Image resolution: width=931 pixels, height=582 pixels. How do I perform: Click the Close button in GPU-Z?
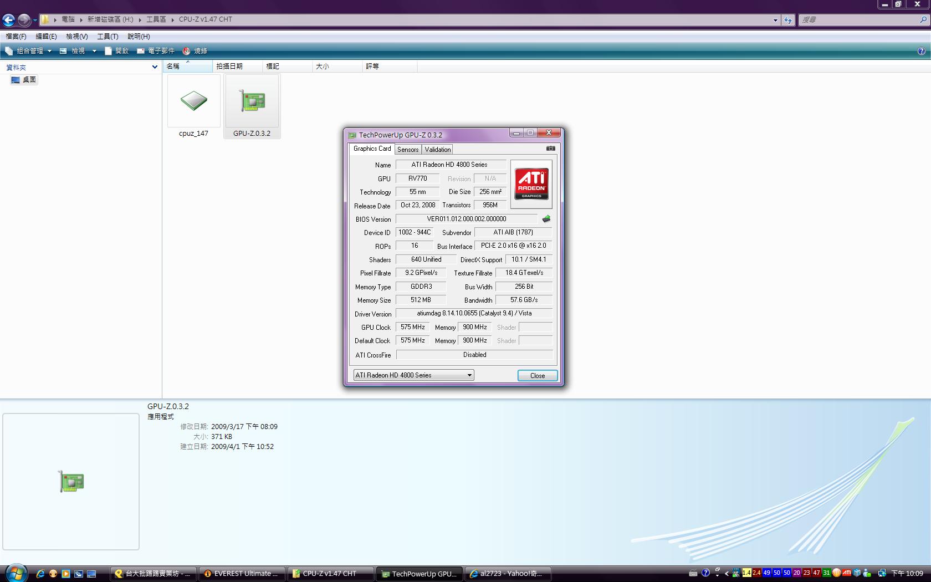538,376
